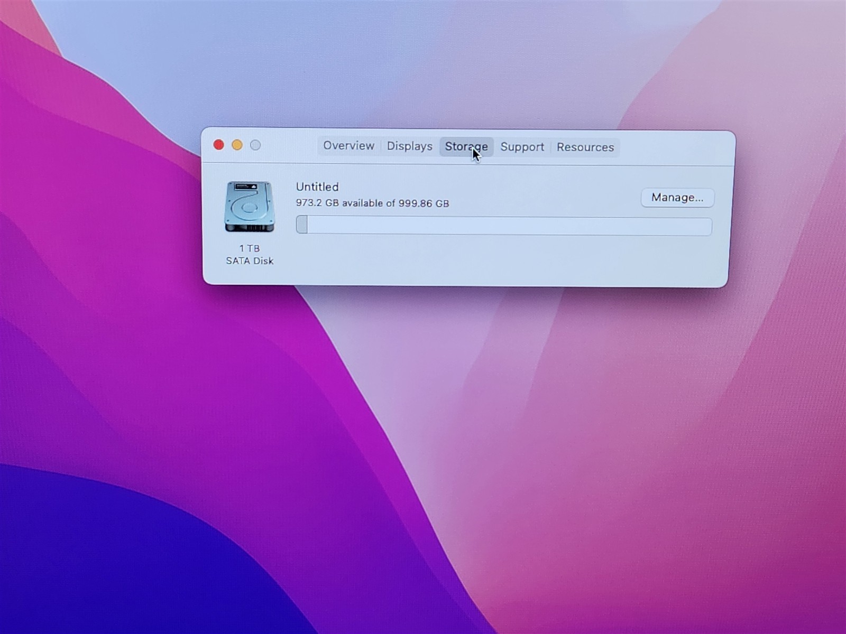Click the Untitled volume name
This screenshot has height=634, width=846.
317,187
